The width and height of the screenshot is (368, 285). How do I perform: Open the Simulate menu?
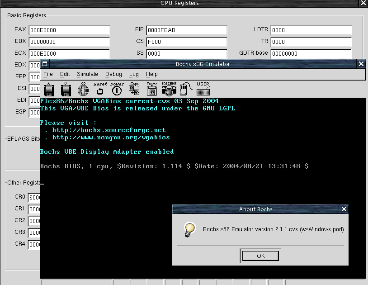click(x=87, y=74)
